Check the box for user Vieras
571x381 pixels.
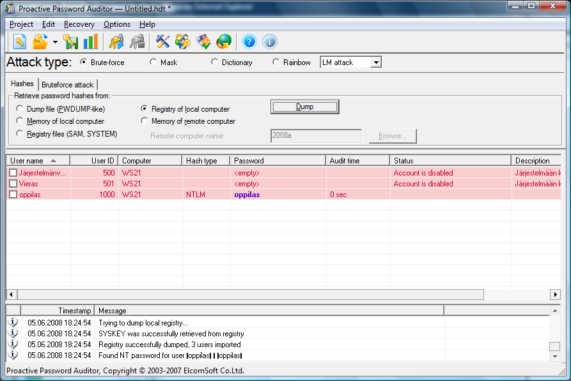[x=13, y=184]
